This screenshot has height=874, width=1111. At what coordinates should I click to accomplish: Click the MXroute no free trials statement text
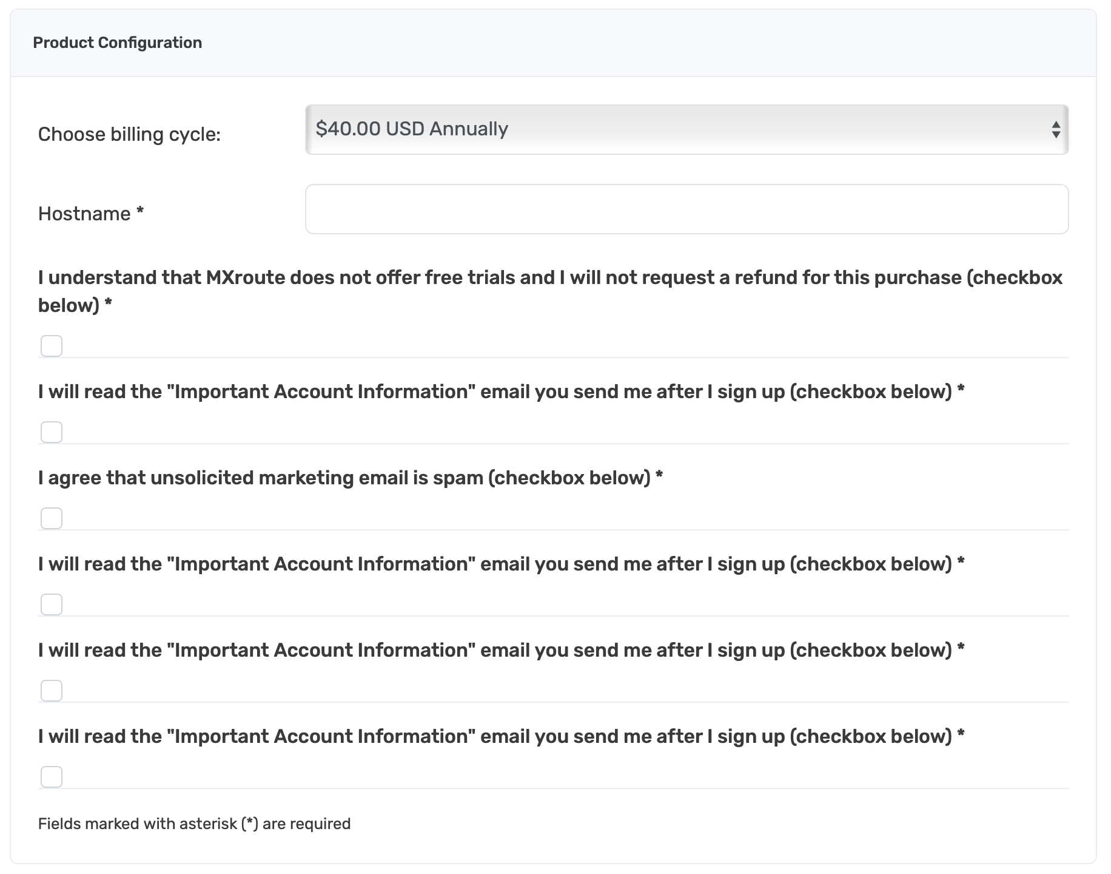pyautogui.click(x=550, y=291)
